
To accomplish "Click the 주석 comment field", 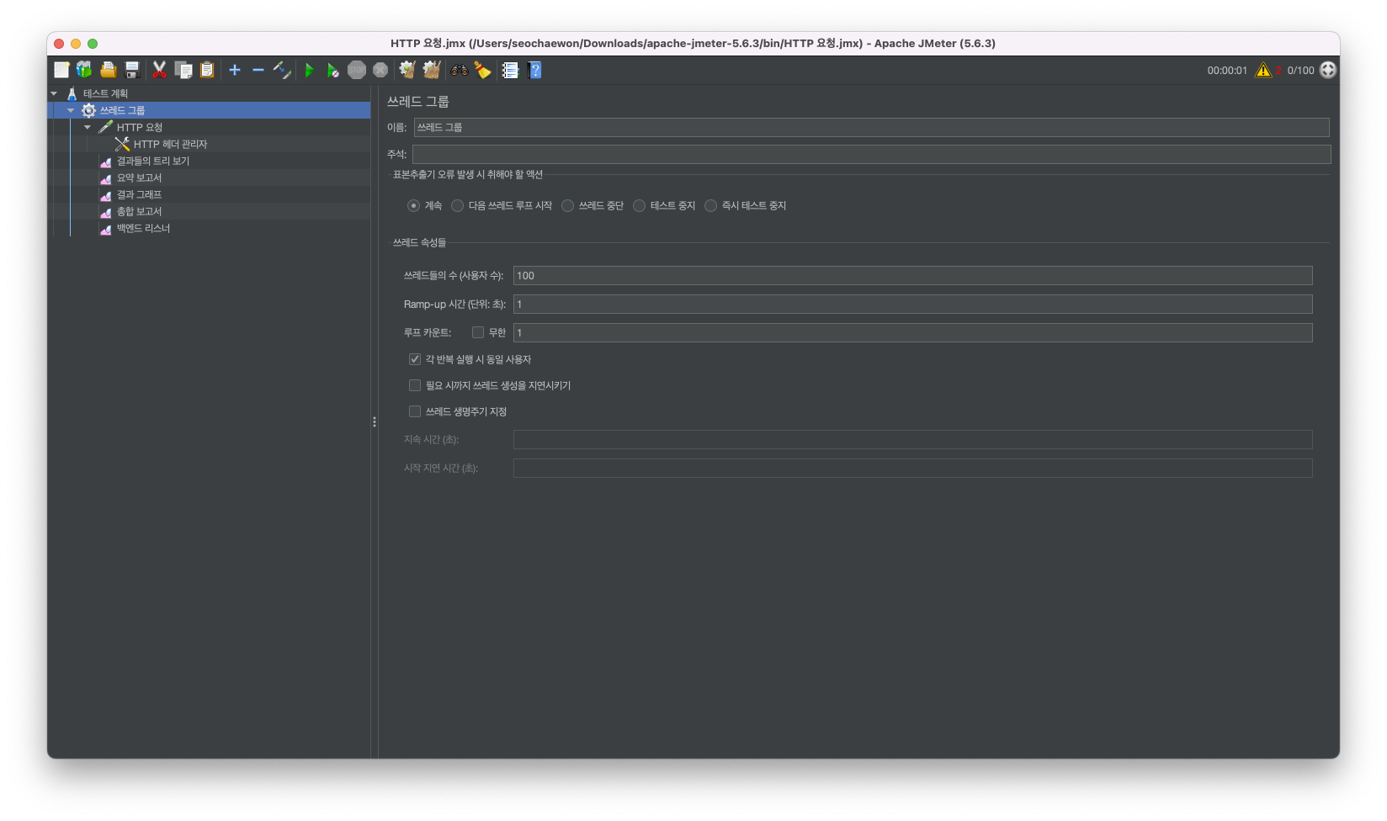I will (871, 154).
